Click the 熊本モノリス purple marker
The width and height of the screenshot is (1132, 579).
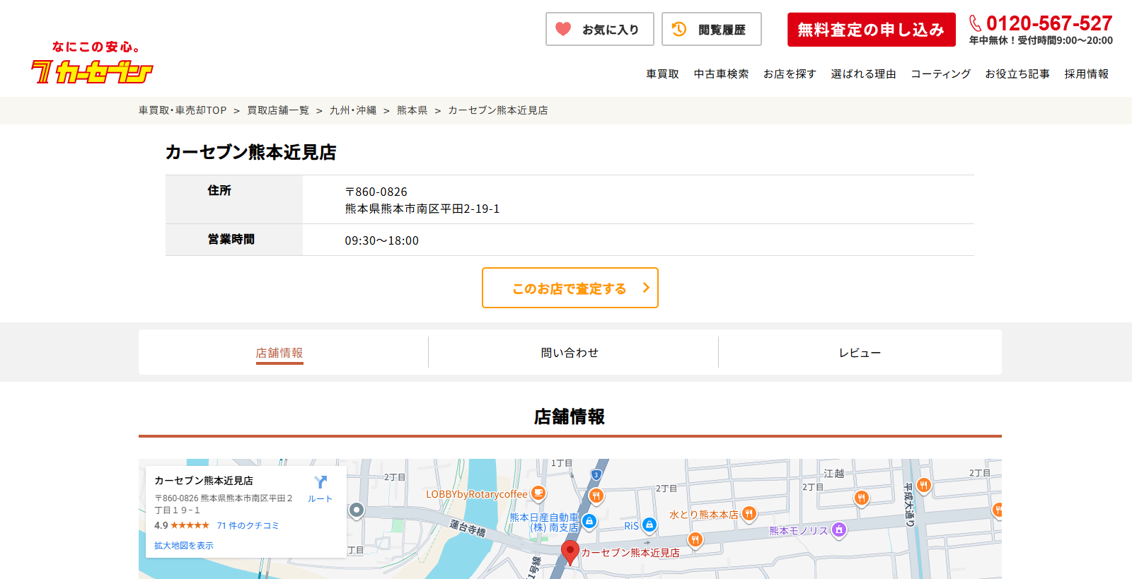pyautogui.click(x=839, y=530)
